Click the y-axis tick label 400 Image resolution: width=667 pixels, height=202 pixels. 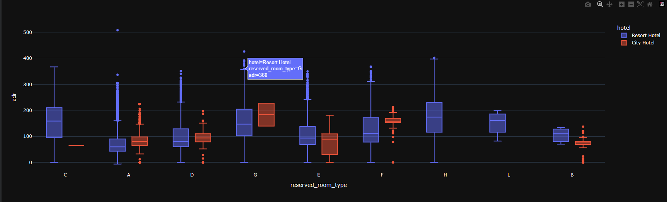pos(27,58)
